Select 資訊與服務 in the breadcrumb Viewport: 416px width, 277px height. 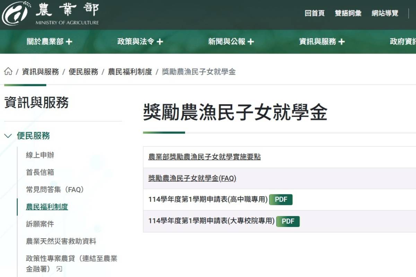[41, 72]
